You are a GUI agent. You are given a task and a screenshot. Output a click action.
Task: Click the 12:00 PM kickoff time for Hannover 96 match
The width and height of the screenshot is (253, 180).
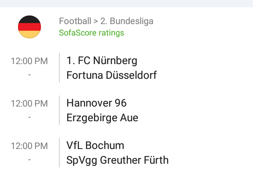click(x=29, y=104)
